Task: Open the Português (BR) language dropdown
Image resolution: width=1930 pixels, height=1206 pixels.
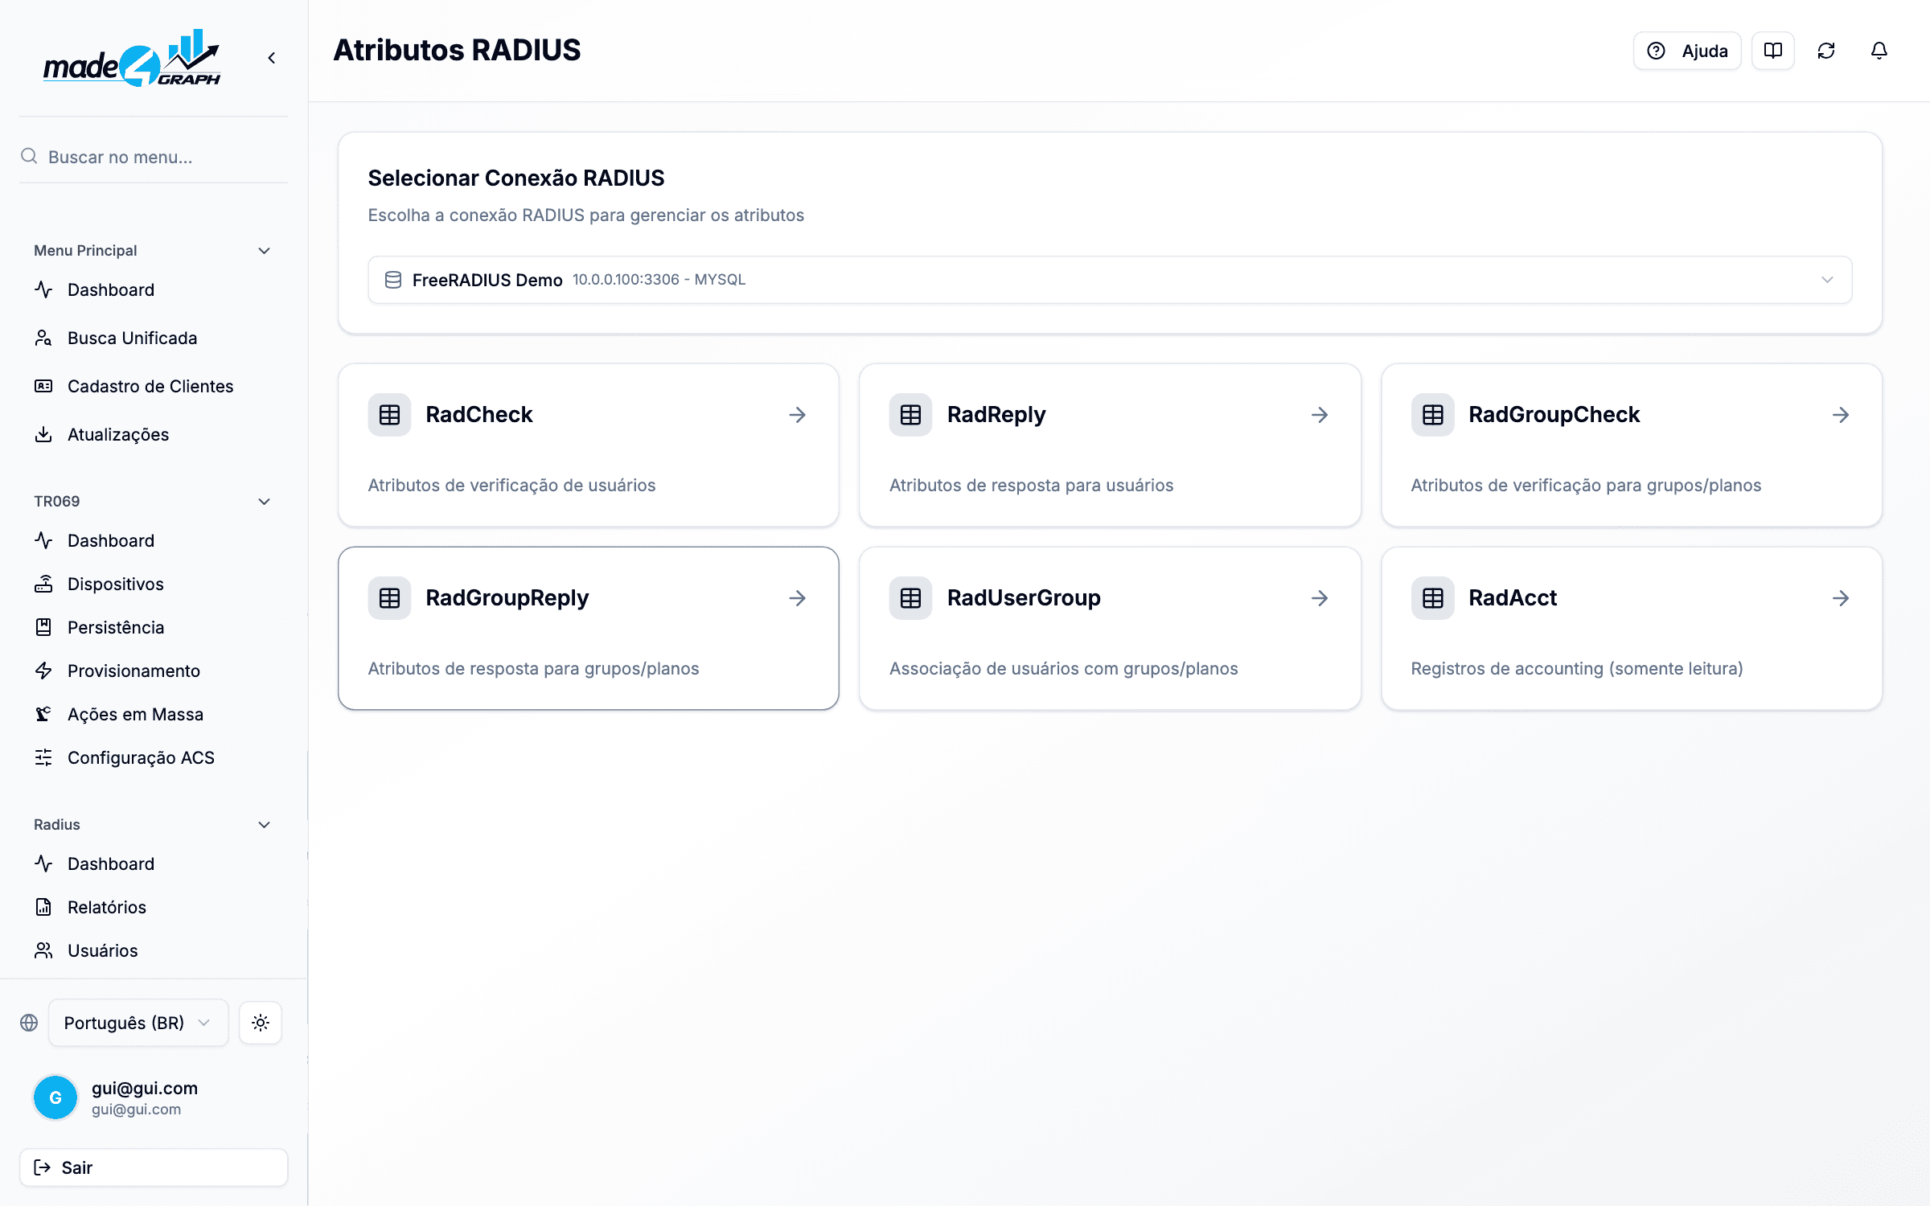Action: tap(138, 1023)
